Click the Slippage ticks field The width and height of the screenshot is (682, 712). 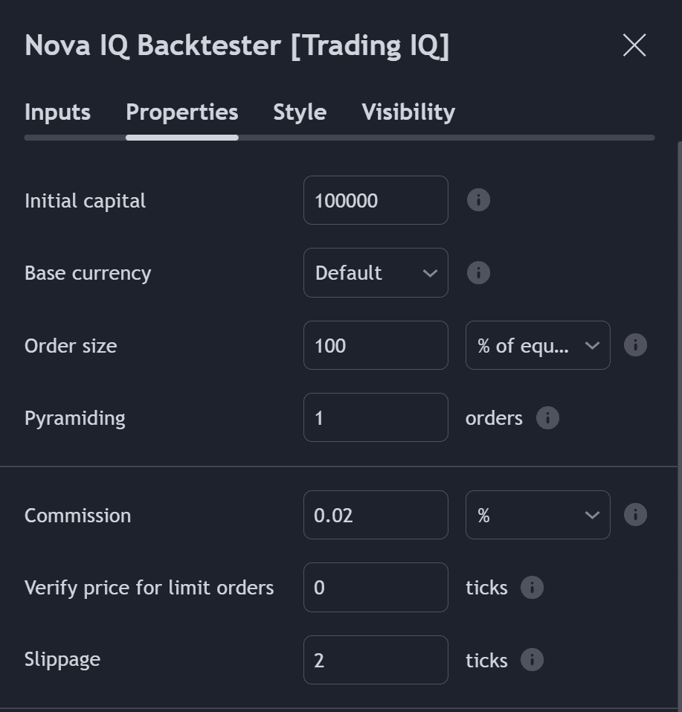[x=376, y=659]
